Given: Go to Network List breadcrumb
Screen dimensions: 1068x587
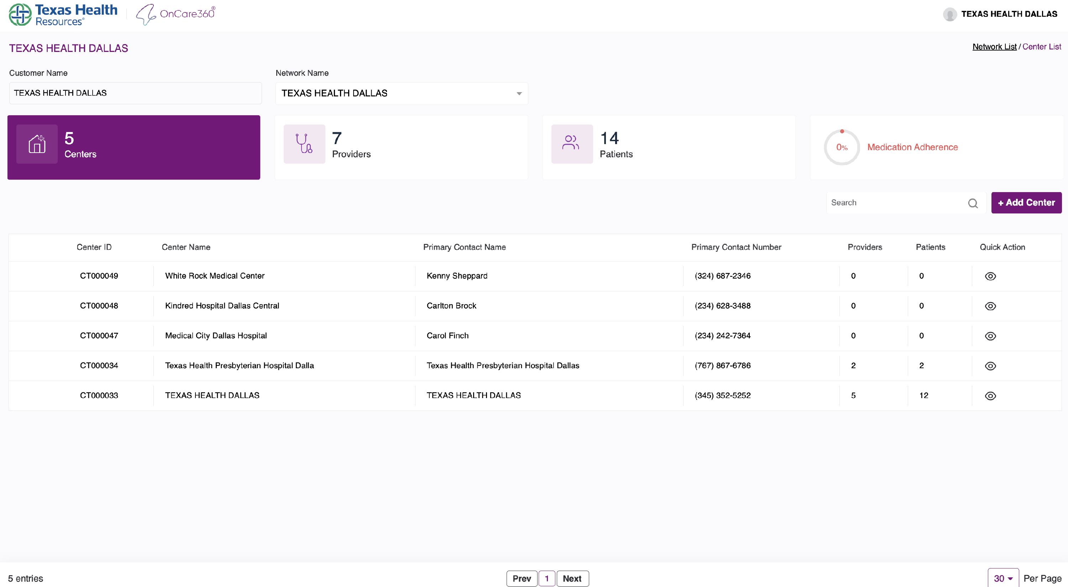Looking at the screenshot, I should click(994, 47).
